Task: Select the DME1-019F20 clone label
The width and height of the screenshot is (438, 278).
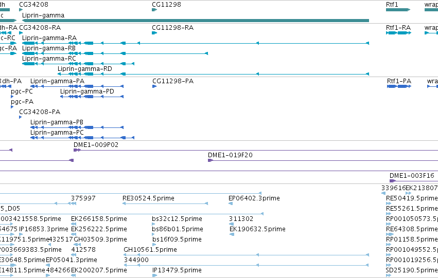Action: point(230,155)
